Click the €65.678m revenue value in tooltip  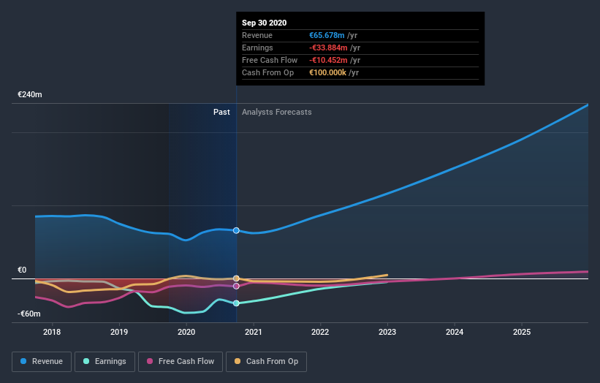[x=327, y=35]
